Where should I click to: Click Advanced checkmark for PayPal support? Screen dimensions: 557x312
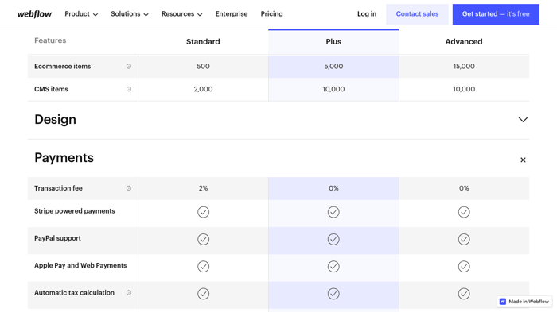464,239
